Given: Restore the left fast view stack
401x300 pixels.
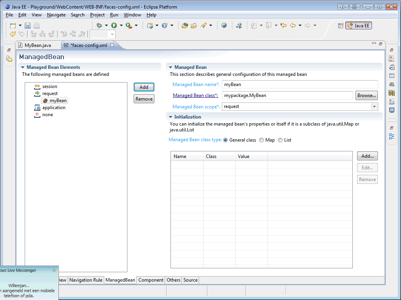Looking at the screenshot, I should point(9,50).
